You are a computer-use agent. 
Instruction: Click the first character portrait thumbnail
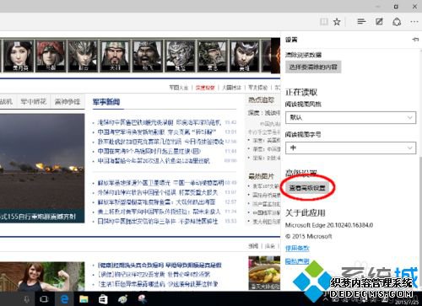pos(18,56)
